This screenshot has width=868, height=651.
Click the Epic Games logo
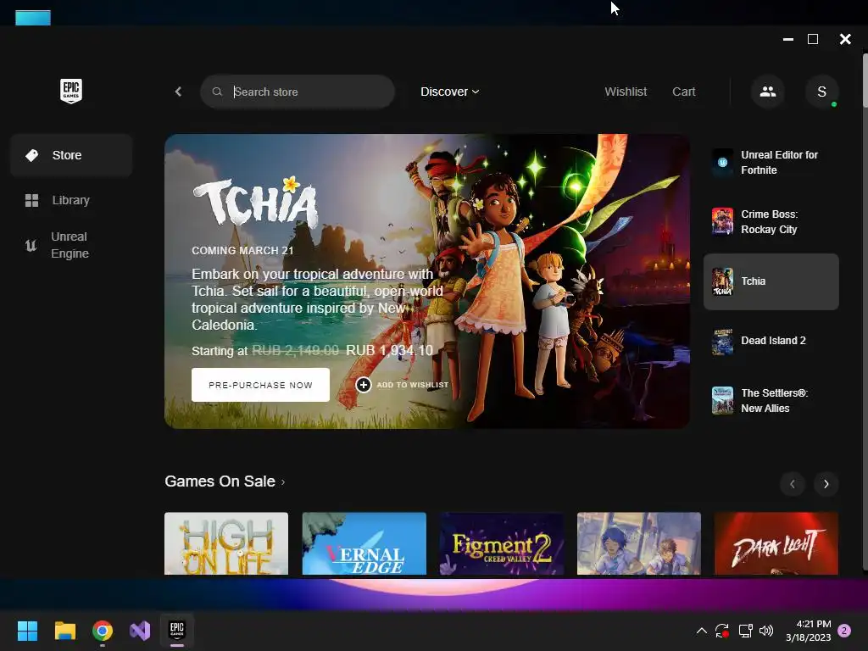71,91
